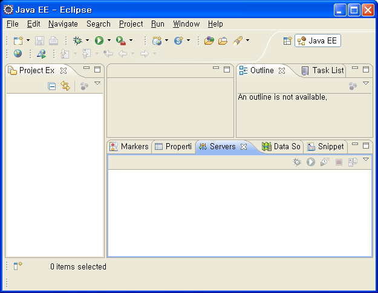Image resolution: width=378 pixels, height=293 pixels.
Task: Switch to the Data Source Explorer tab
Action: click(281, 146)
